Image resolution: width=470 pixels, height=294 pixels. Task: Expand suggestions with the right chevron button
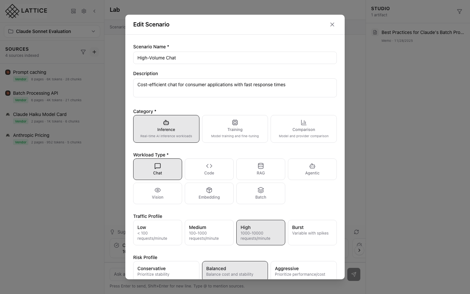click(x=359, y=250)
